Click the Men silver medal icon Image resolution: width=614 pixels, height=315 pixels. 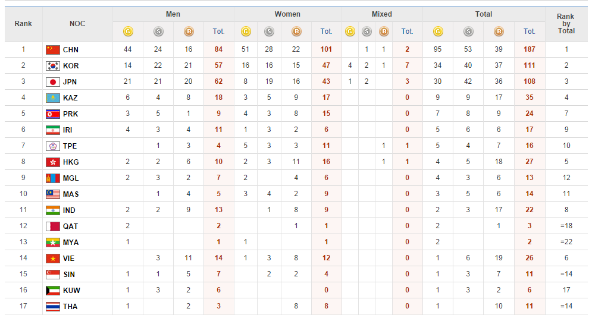pyautogui.click(x=158, y=31)
